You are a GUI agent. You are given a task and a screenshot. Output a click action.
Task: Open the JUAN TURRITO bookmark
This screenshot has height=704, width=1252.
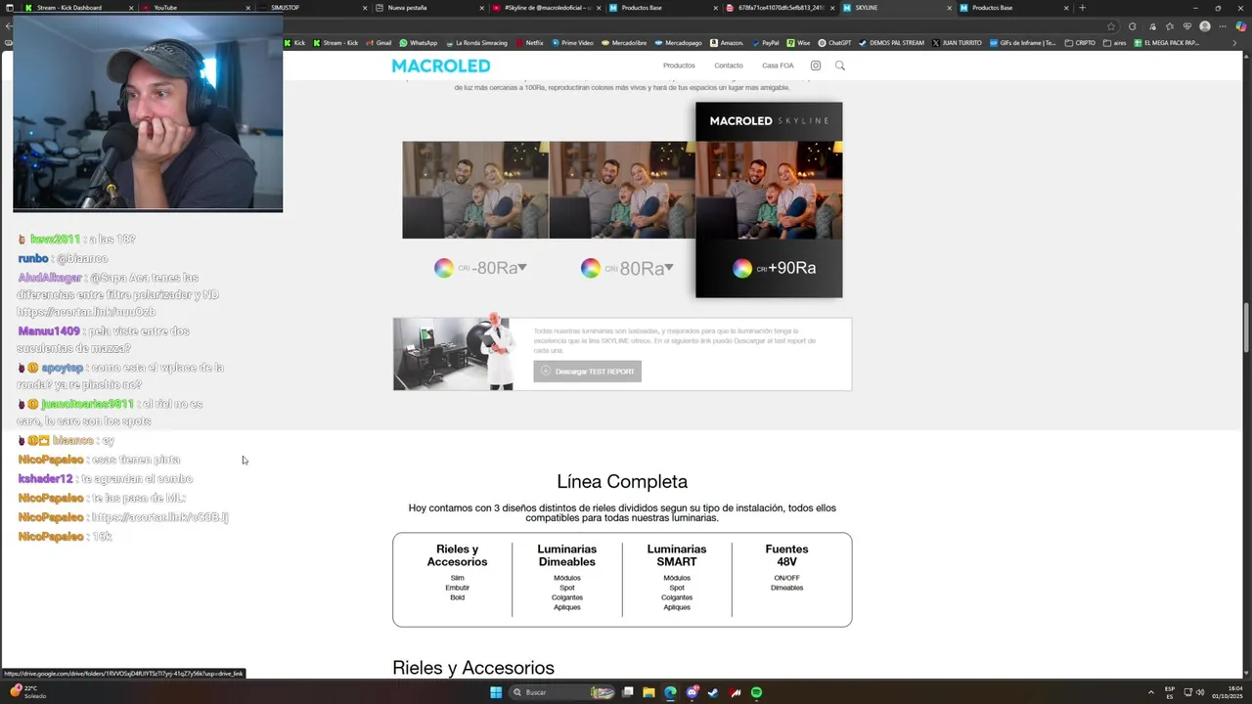(x=958, y=43)
